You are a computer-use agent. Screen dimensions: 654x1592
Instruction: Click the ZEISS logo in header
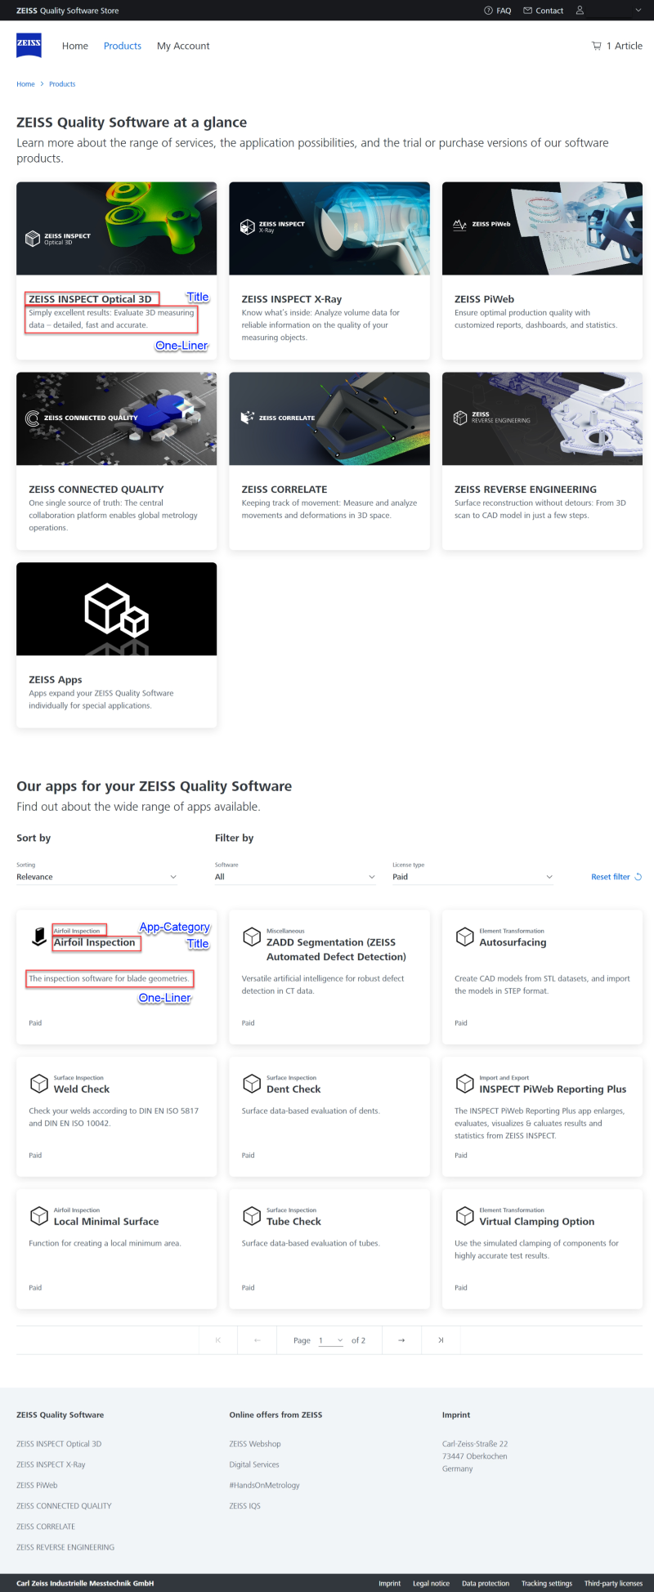[29, 46]
